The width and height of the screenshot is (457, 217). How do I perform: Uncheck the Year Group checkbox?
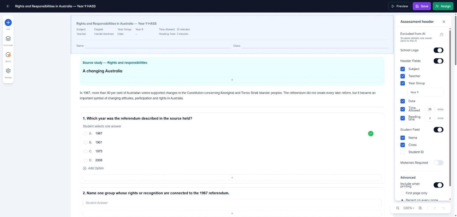402,83
